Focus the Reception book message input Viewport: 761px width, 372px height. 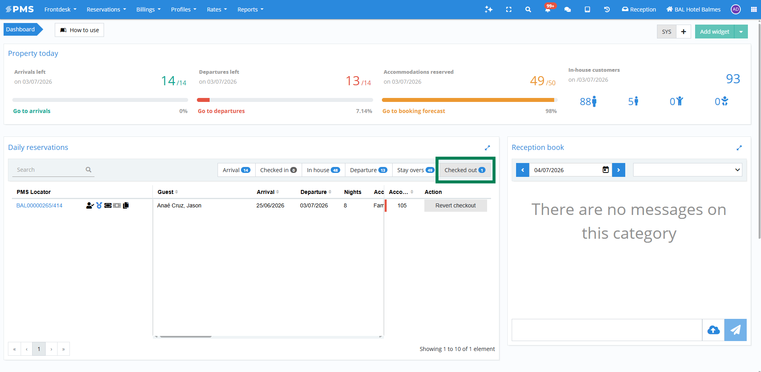coord(607,330)
